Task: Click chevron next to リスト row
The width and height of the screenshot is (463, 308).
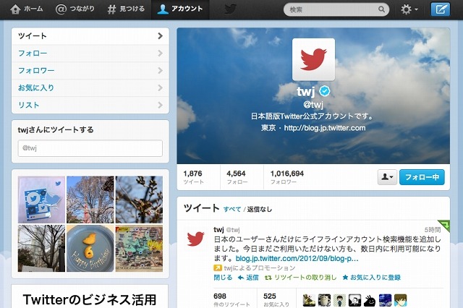Action: [x=161, y=105]
